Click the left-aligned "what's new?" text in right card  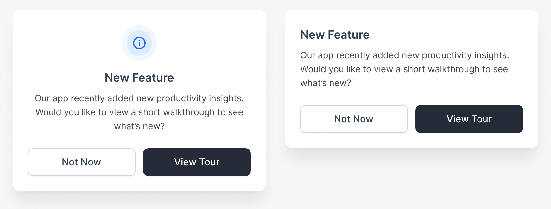point(326,83)
